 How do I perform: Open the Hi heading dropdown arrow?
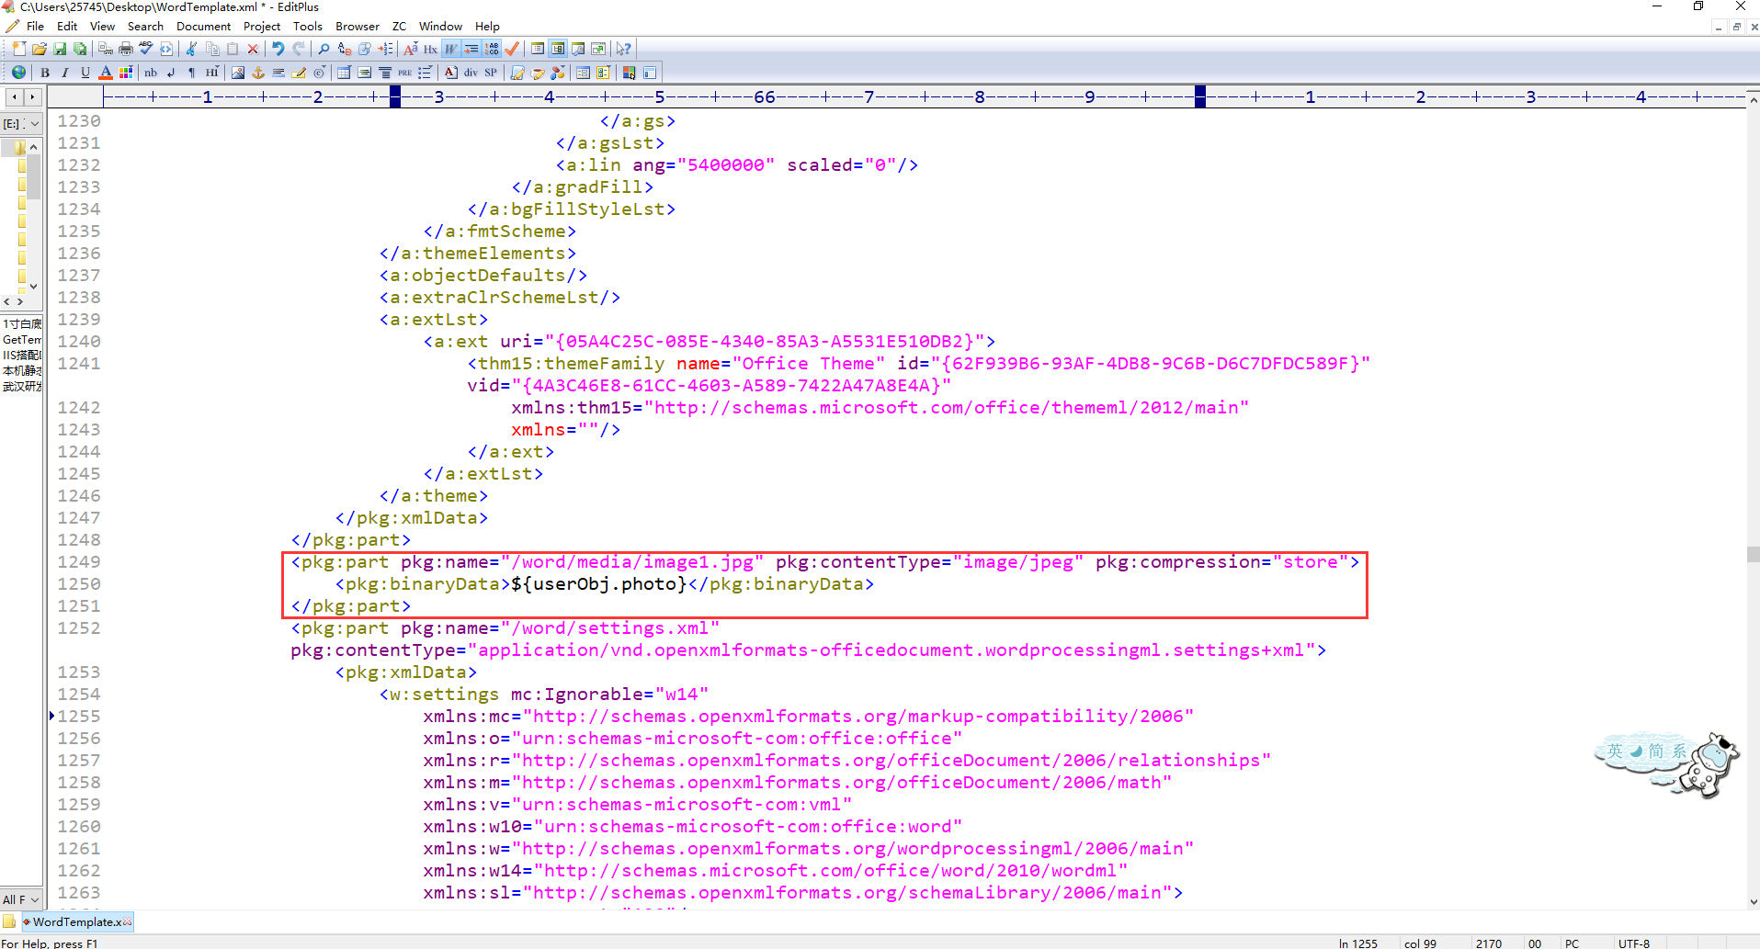tap(216, 67)
